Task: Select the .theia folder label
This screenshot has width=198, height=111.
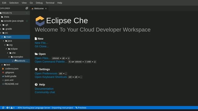Action: [6, 17]
